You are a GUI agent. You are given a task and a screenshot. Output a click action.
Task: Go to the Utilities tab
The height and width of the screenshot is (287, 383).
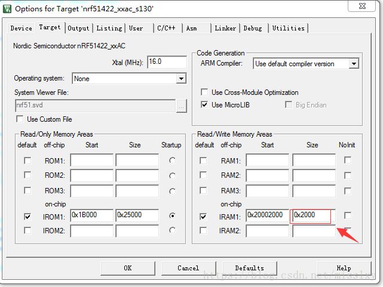(x=289, y=28)
